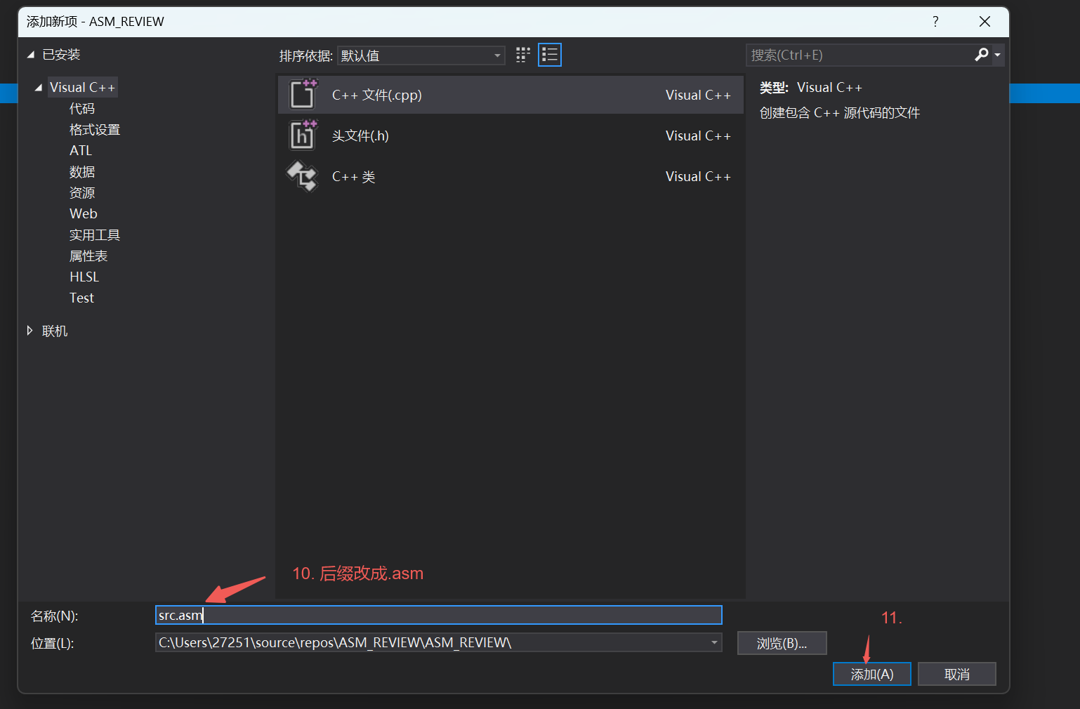
Task: Click the C++ 文件(.cpp) template name
Action: pyautogui.click(x=377, y=95)
